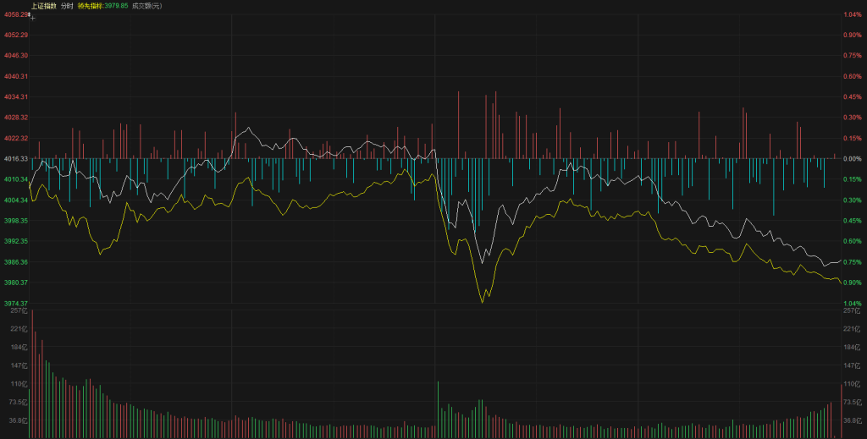Click the 36.8亿 label on left volume axis
The height and width of the screenshot is (439, 867).
point(19,420)
